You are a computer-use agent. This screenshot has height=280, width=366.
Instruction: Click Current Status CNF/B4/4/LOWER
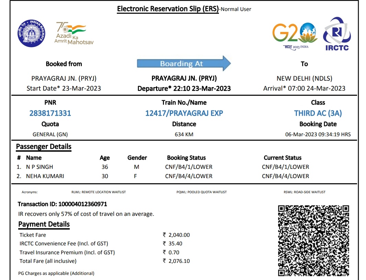tap(286, 176)
